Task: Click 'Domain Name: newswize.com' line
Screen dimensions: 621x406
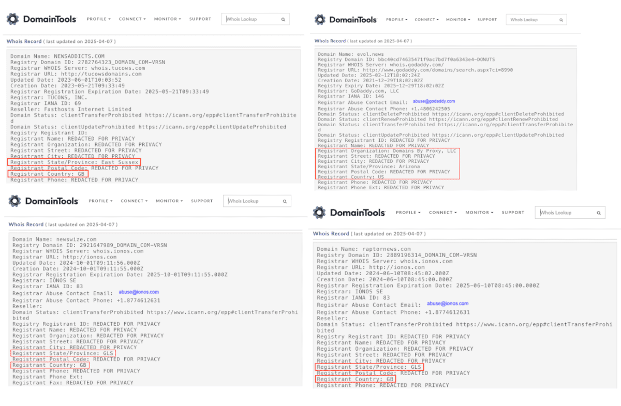Action: (54, 239)
